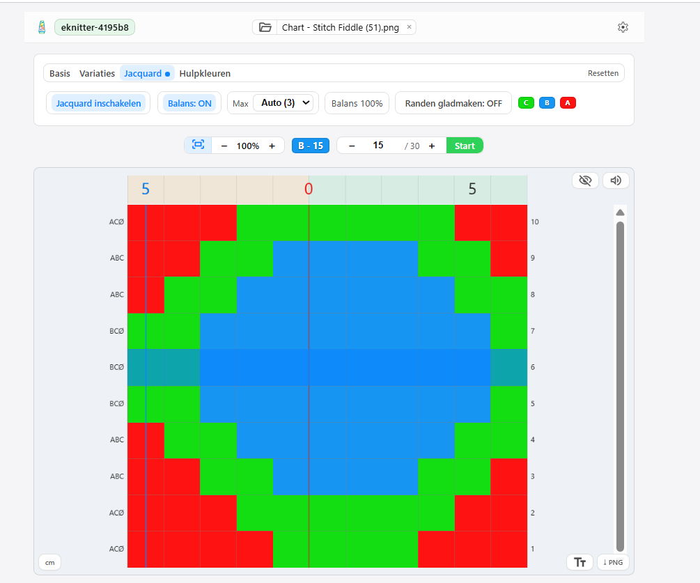Click the text size Tt icon
Screen dimensions: 700x583
pyautogui.click(x=580, y=562)
